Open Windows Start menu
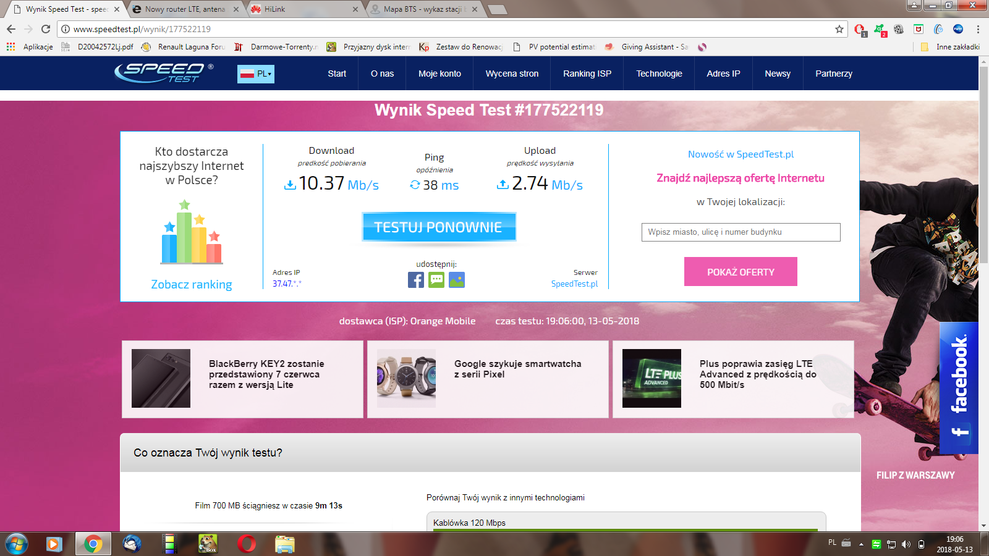Screen dimensions: 989x556 [x=17, y=544]
